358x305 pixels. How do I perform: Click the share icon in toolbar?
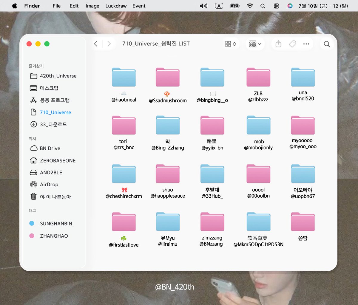click(x=278, y=44)
